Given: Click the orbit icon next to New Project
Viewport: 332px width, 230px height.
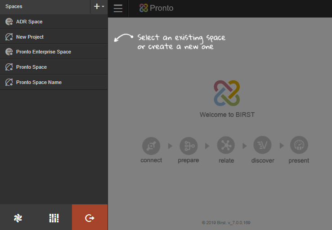Looking at the screenshot, I should point(9,37).
